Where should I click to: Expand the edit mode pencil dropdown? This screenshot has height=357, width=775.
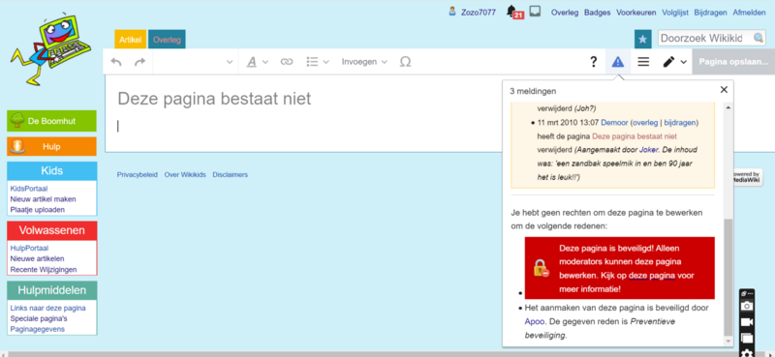point(674,62)
